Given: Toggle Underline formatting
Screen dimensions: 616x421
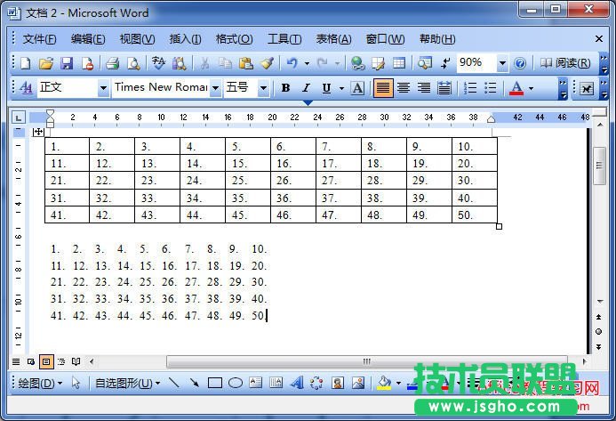Looking at the screenshot, I should (x=326, y=88).
